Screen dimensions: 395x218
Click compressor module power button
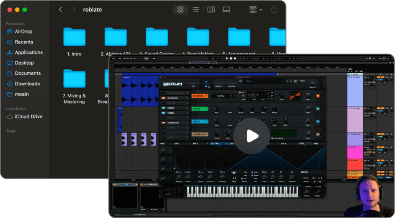click(x=318, y=134)
